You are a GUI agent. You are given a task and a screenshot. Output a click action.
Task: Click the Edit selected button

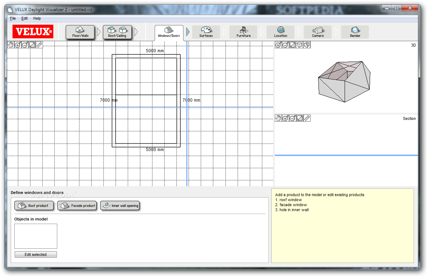(36, 254)
